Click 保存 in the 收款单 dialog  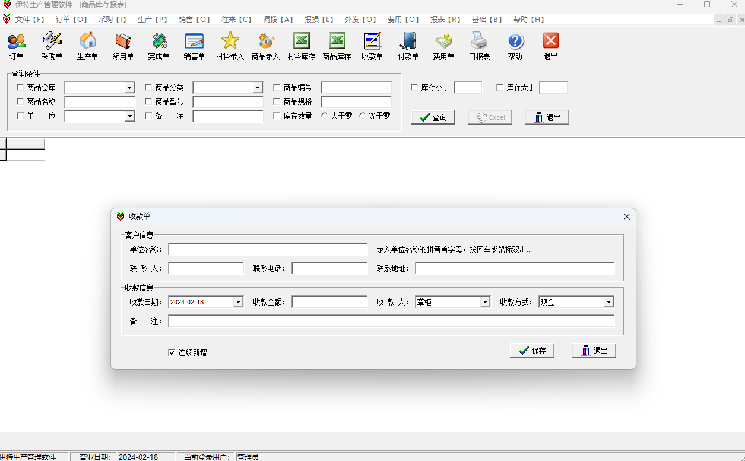(x=532, y=351)
